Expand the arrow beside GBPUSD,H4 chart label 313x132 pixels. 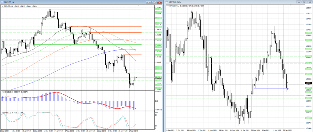[2, 6]
